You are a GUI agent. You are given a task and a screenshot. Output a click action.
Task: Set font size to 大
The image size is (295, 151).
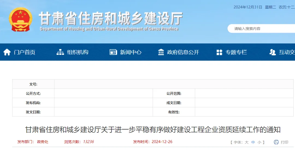coord(246,142)
